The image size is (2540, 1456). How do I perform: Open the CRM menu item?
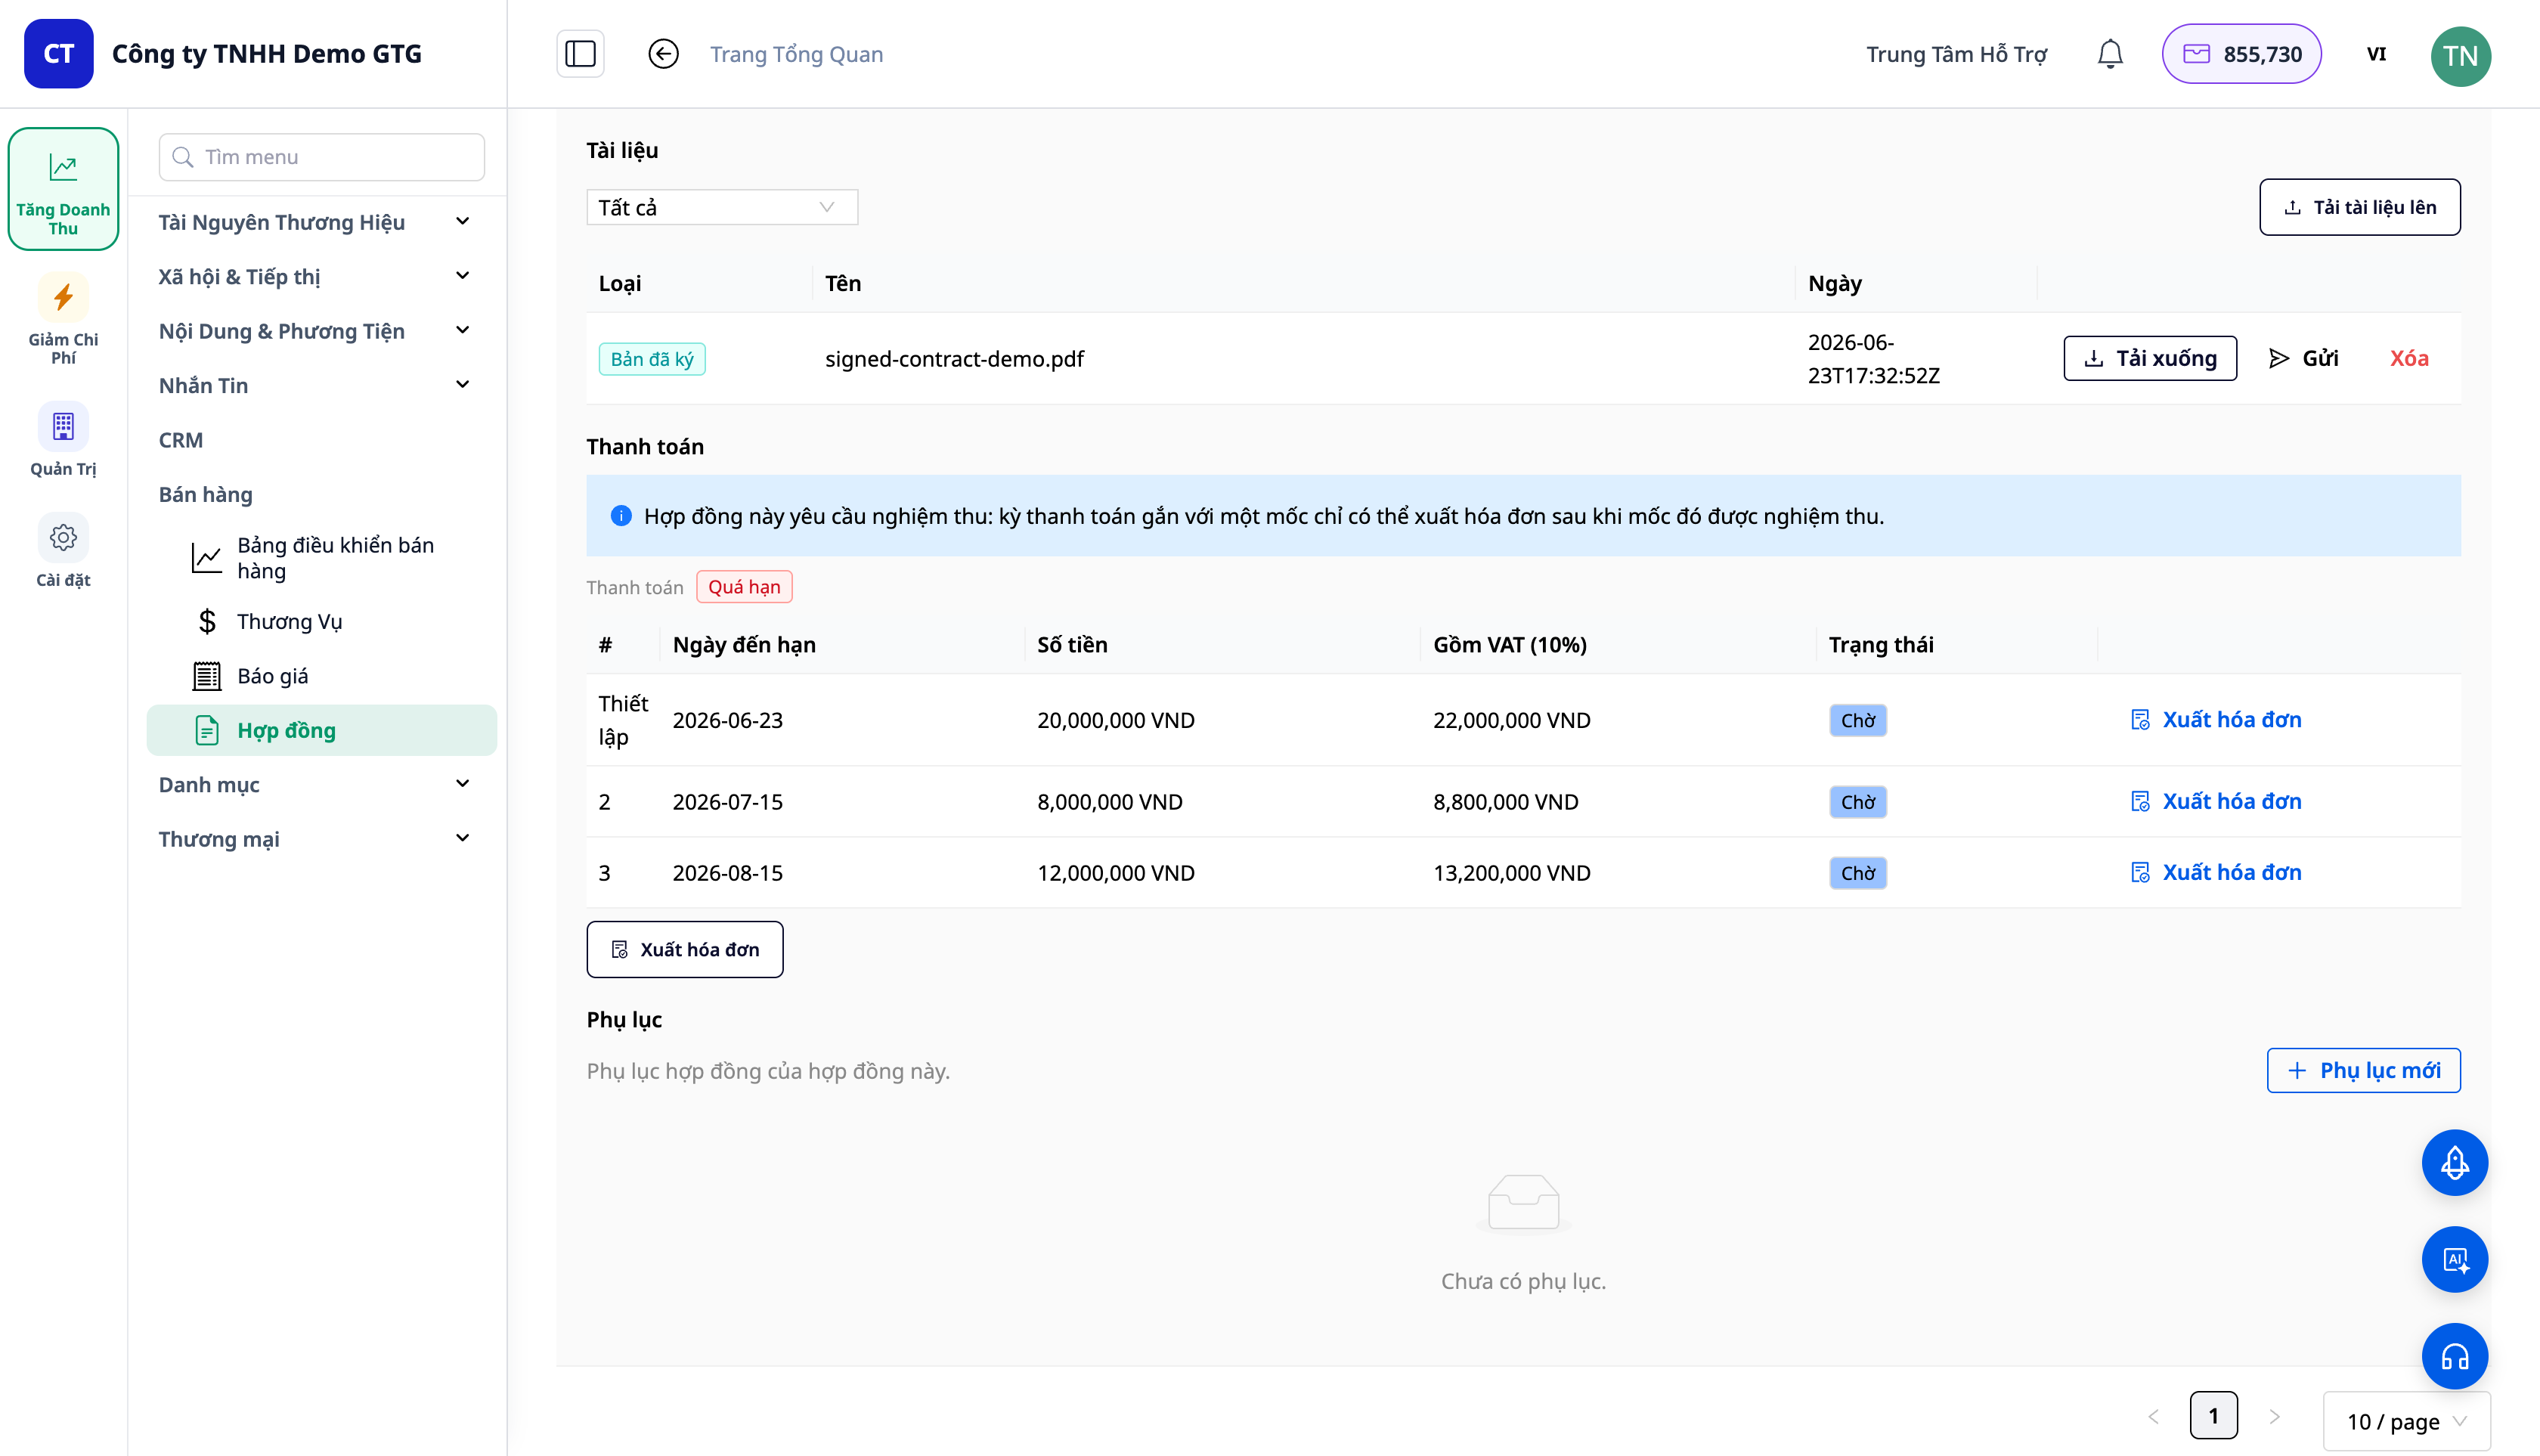[181, 440]
